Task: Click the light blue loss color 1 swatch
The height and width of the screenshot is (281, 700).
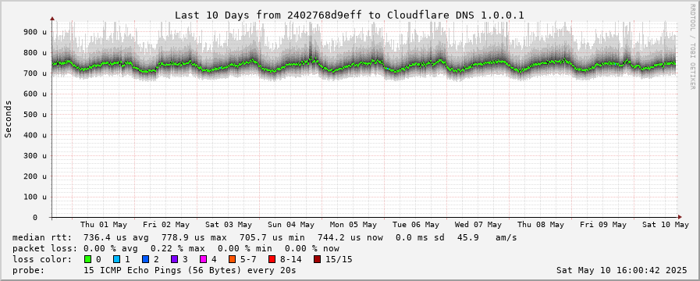Action: [x=116, y=259]
